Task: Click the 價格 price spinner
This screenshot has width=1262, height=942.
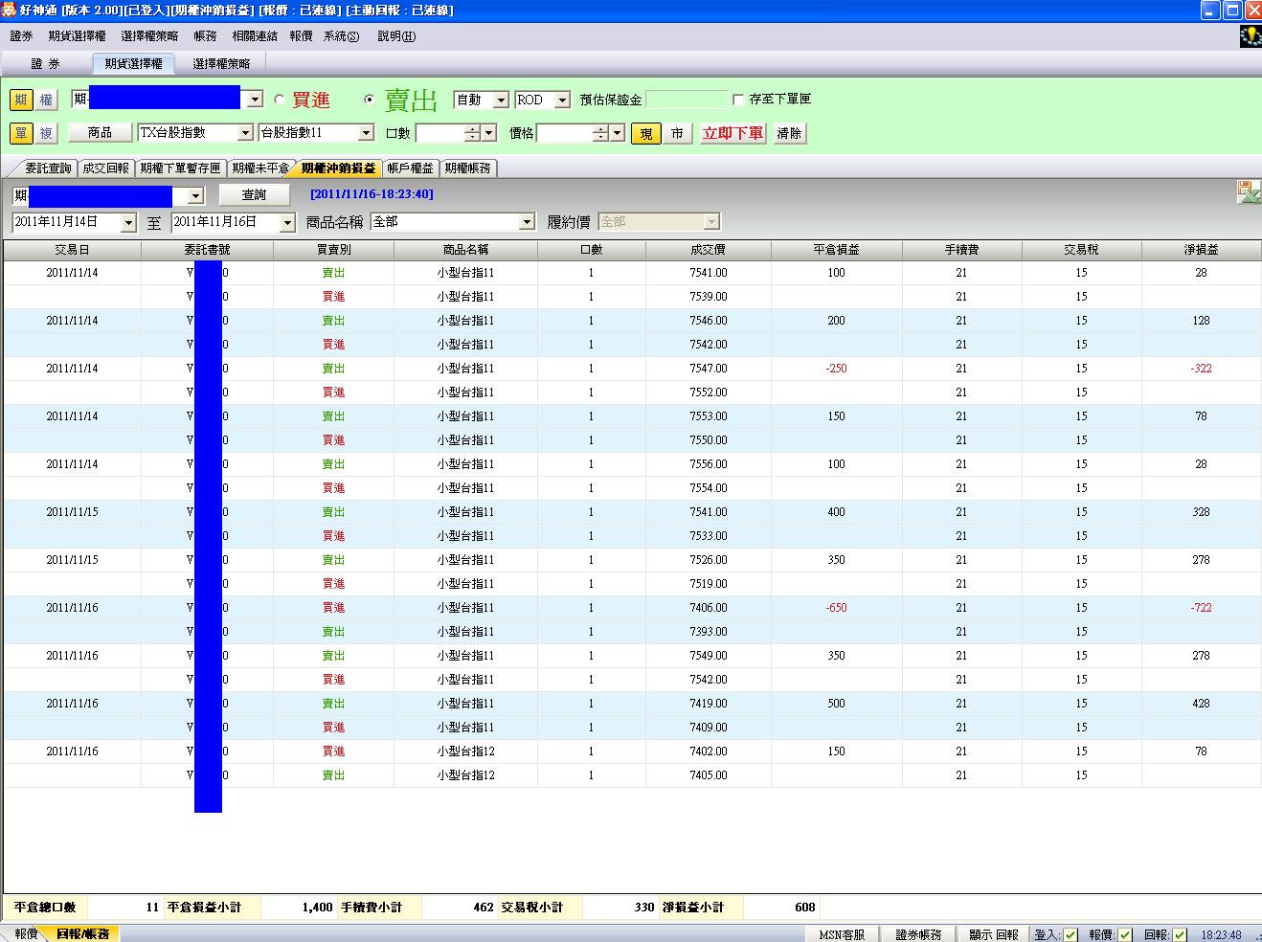Action: coord(600,133)
